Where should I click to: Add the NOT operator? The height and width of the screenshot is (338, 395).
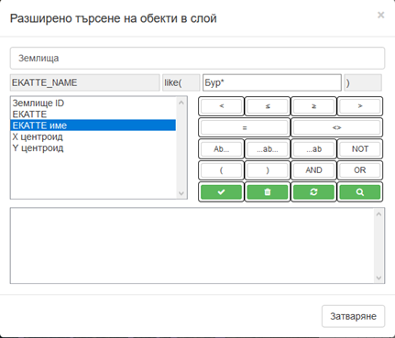click(360, 149)
